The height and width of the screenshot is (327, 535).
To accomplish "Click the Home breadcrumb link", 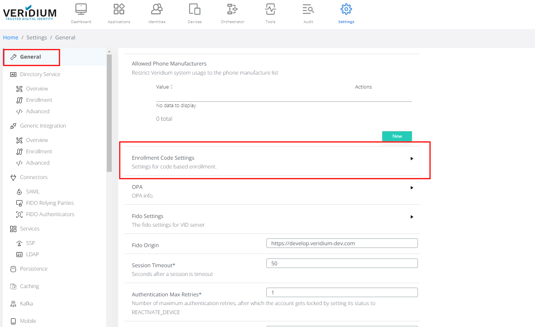I will (x=11, y=37).
